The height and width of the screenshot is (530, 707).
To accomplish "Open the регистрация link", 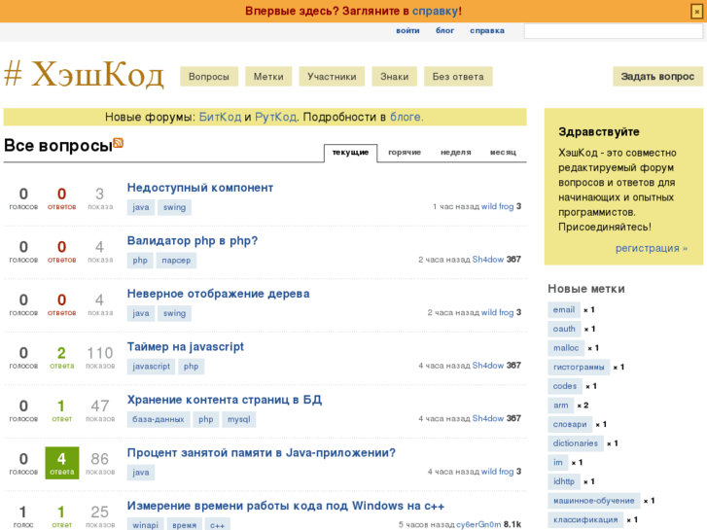I will coord(651,248).
